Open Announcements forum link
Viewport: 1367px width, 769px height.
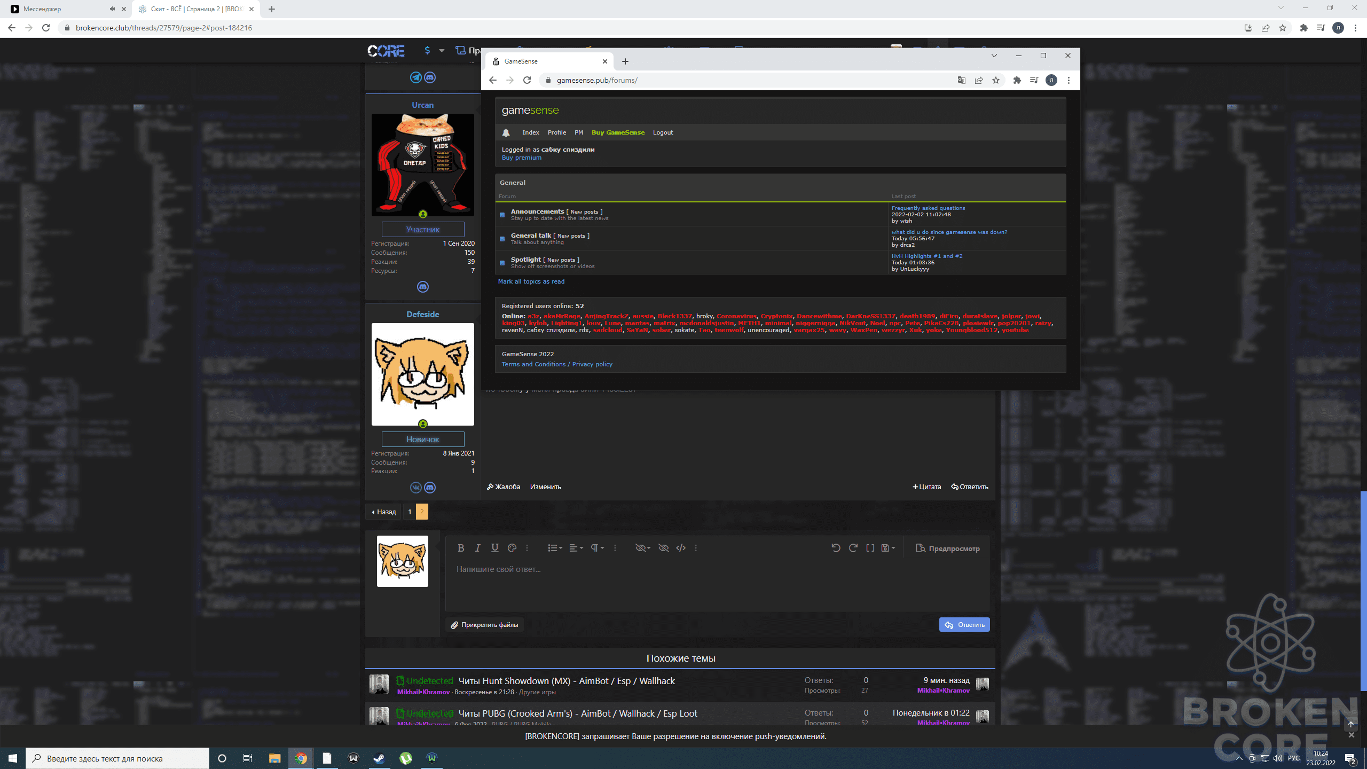tap(537, 211)
